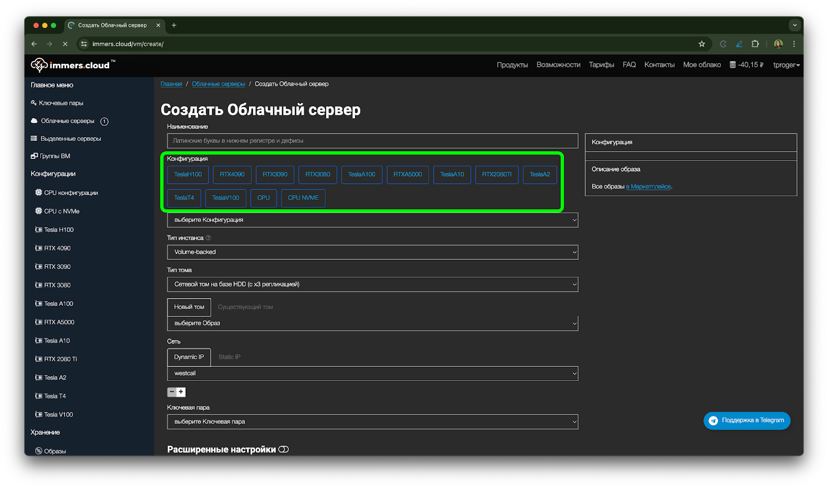
Task: Open Tesla A100 in sidebar configurations
Action: (54, 304)
